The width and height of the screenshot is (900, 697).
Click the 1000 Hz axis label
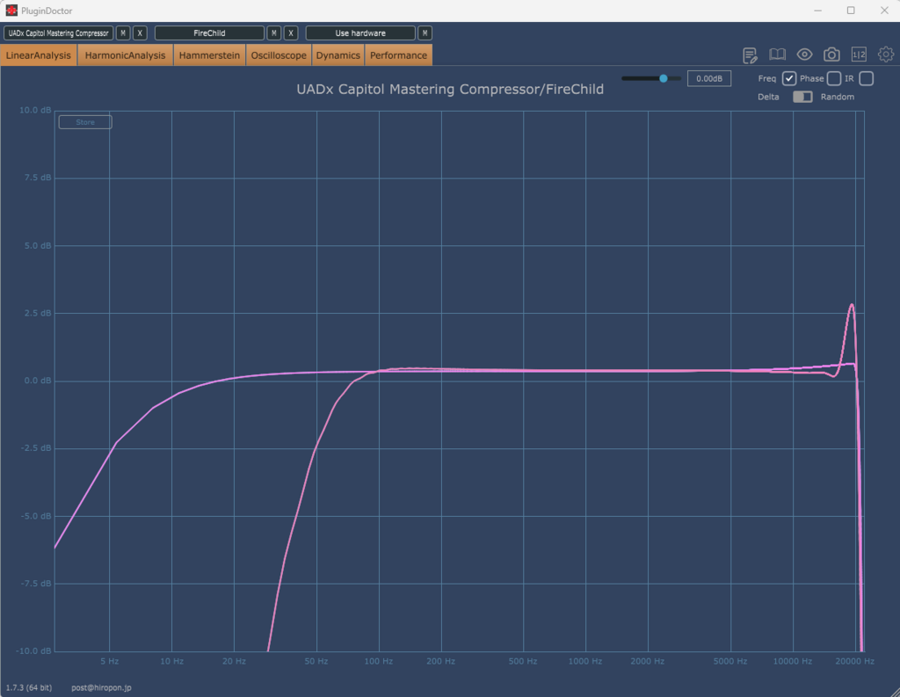585,662
